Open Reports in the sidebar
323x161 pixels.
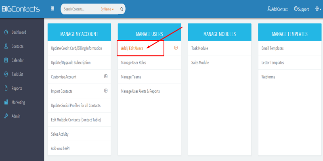[17, 88]
